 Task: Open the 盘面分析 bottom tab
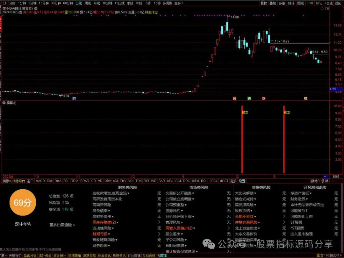(30, 255)
